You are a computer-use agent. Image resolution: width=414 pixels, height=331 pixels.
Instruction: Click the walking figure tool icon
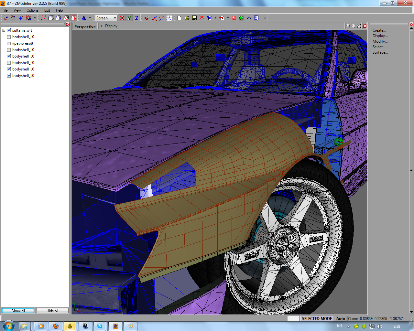(x=21, y=18)
